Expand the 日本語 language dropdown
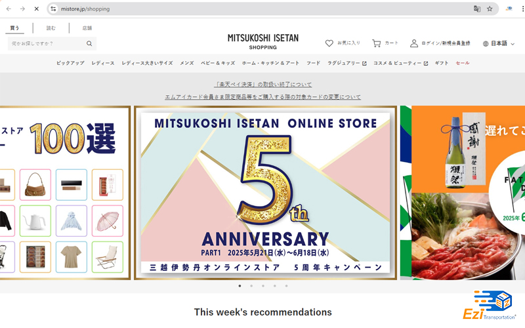This screenshot has height=328, width=525. click(x=503, y=43)
